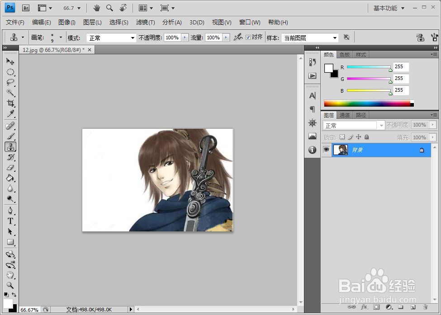441x315 pixels.
Task: Select the Healing Brush tool
Action: (x=10, y=126)
